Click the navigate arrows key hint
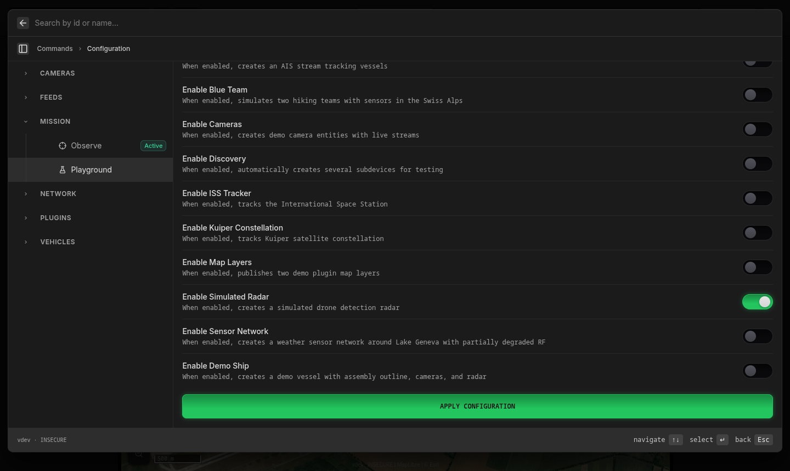This screenshot has height=471, width=790. point(676,440)
